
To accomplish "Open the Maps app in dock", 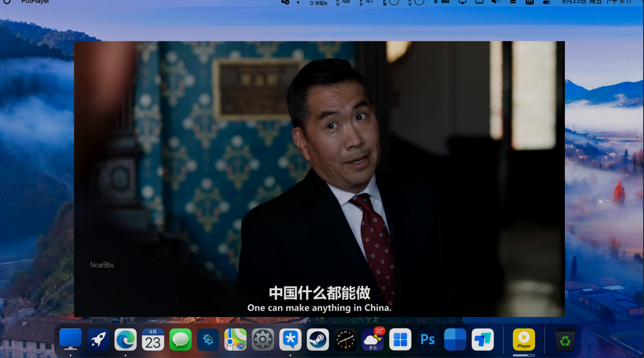I will pos(235,340).
